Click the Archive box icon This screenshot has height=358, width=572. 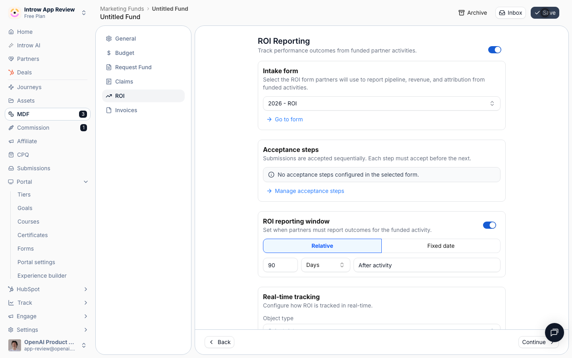462,13
